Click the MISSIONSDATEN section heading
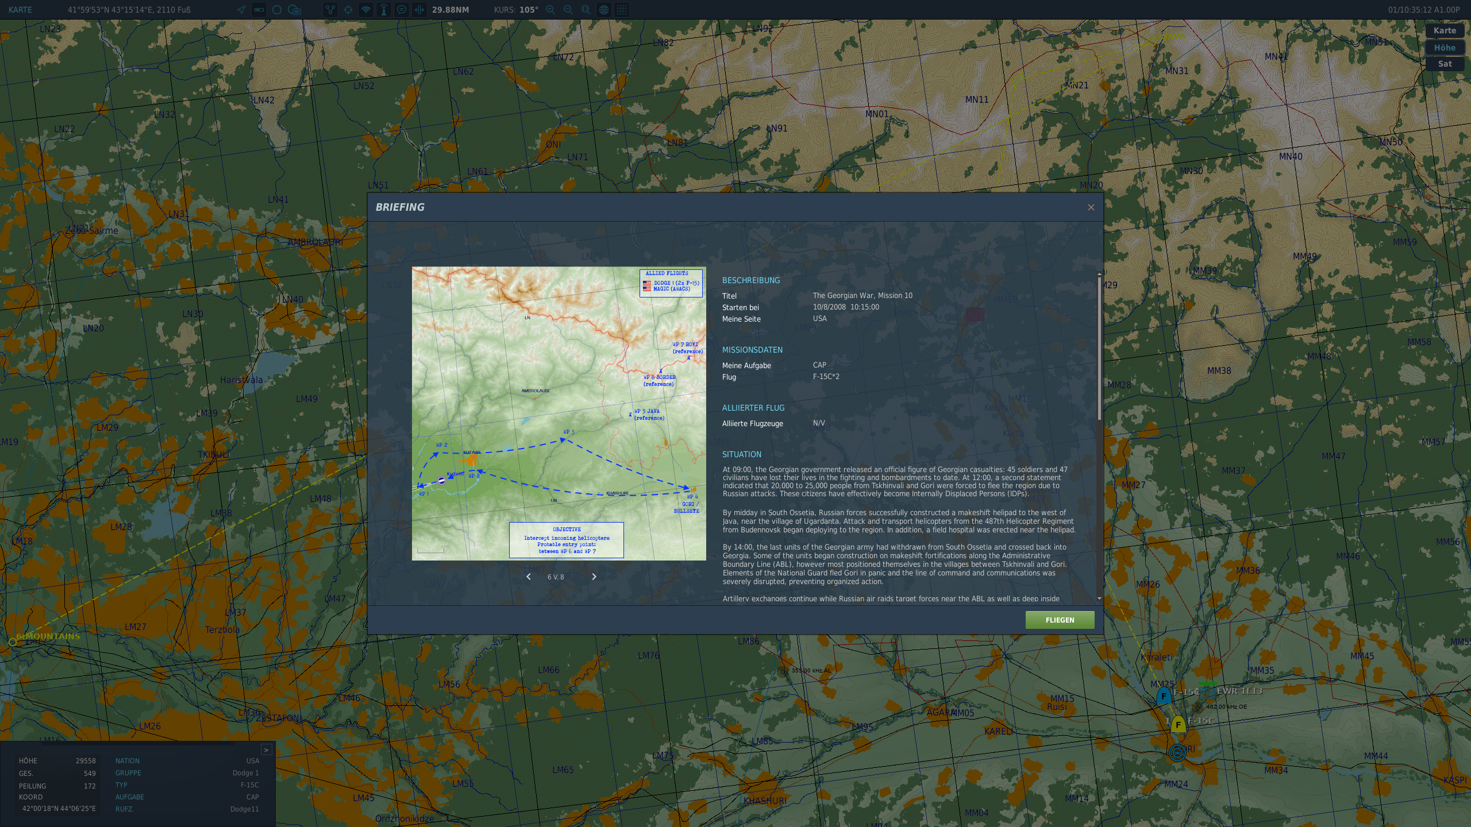 (752, 350)
